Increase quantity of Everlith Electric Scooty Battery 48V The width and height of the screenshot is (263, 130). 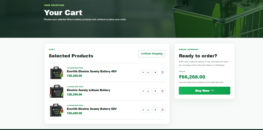155,72
